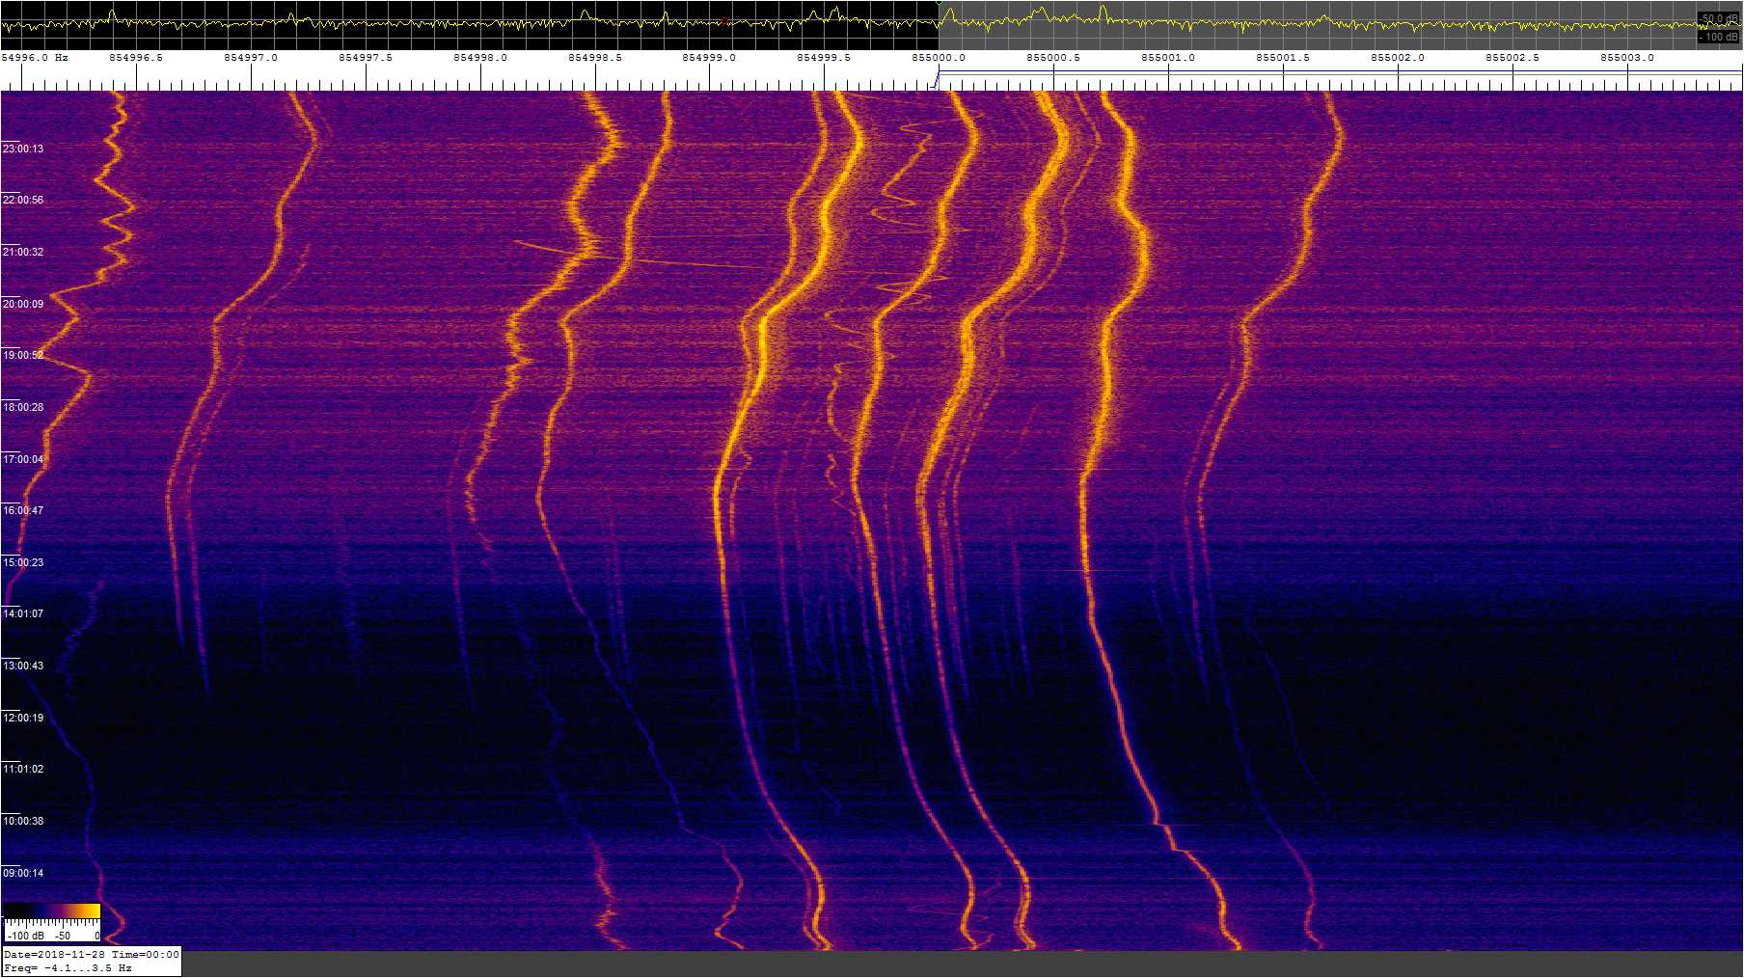Click the 855002.0 frequency axis label
Screen dimensions: 1744x978
pyautogui.click(x=1398, y=58)
